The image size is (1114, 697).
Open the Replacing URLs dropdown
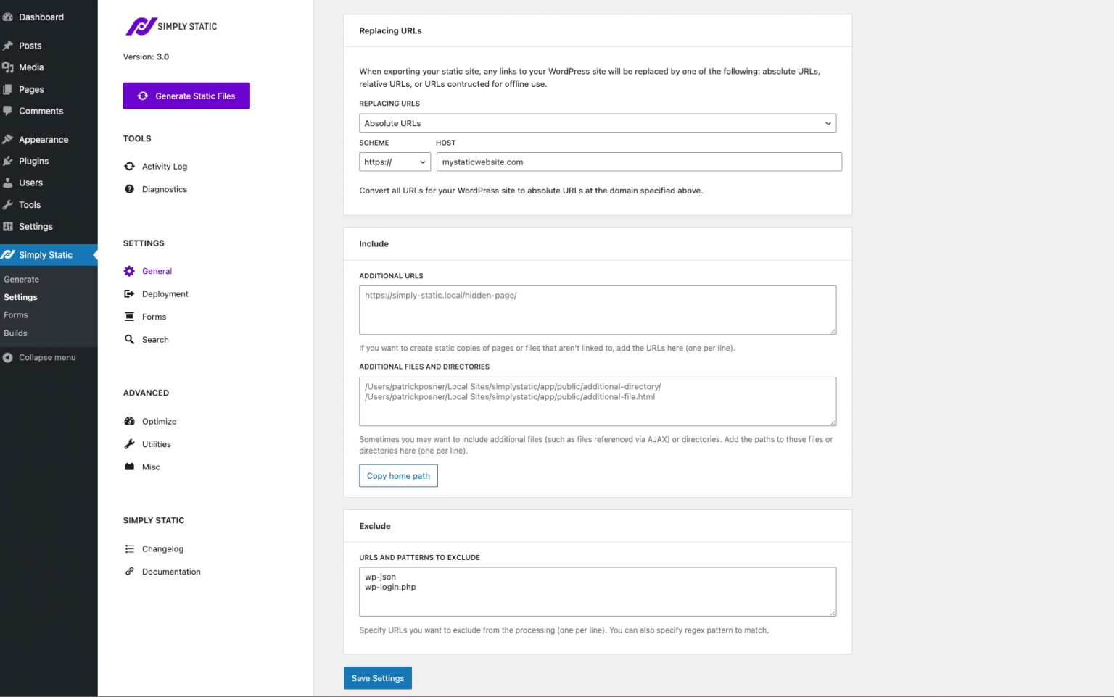tap(597, 123)
